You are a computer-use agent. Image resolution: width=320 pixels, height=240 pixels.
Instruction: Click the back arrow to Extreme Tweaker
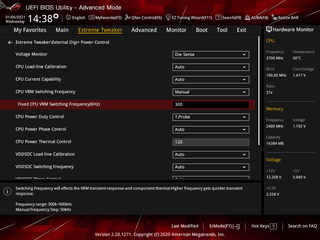click(x=10, y=42)
